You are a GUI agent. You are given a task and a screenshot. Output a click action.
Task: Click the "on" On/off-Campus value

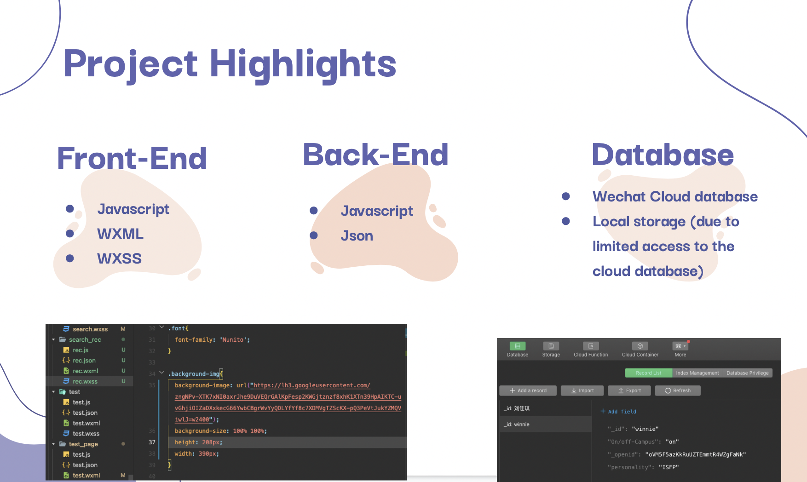672,442
